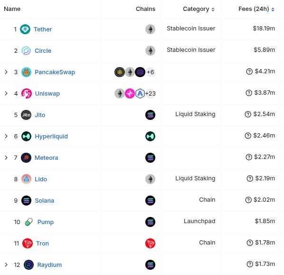
Task: Click the help icon beside Lido fees
Action: click(250, 178)
